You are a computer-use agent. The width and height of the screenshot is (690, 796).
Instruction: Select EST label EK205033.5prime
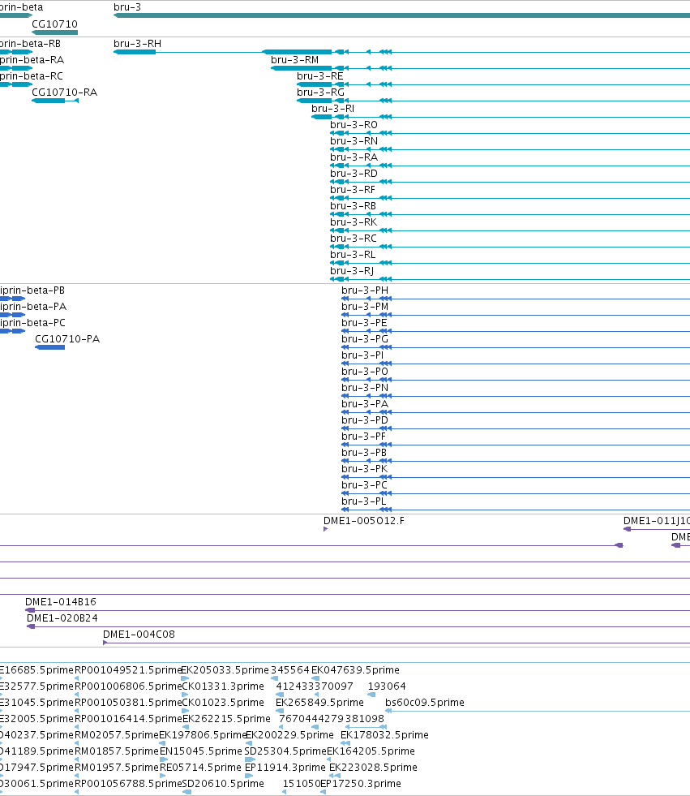pyautogui.click(x=225, y=670)
